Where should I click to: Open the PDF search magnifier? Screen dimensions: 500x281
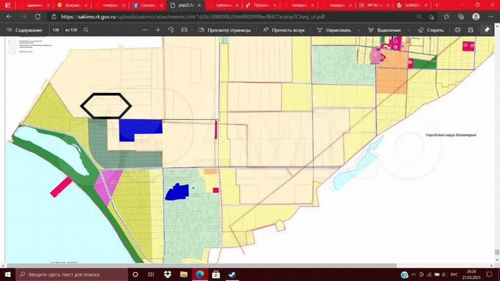[x=86, y=30]
